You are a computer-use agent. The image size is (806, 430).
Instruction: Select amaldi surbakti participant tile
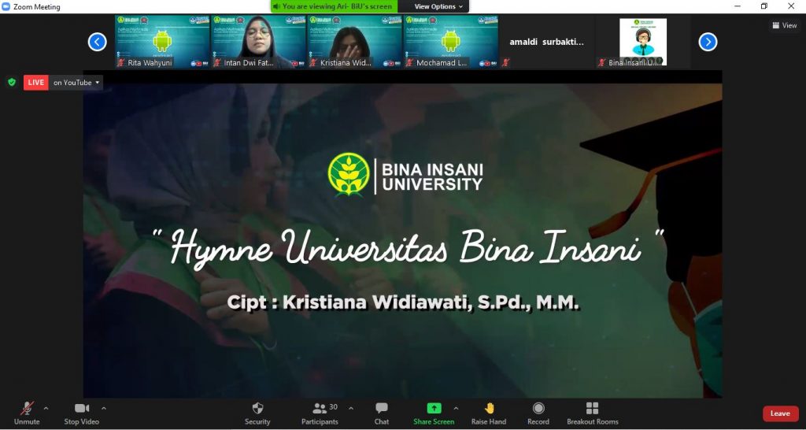(x=547, y=42)
